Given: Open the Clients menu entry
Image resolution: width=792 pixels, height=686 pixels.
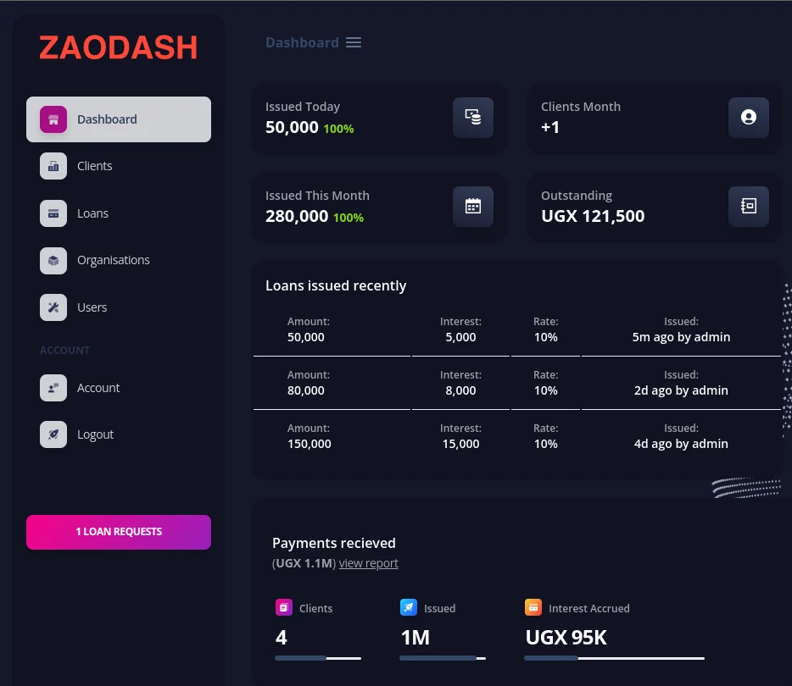Looking at the screenshot, I should coord(94,166).
